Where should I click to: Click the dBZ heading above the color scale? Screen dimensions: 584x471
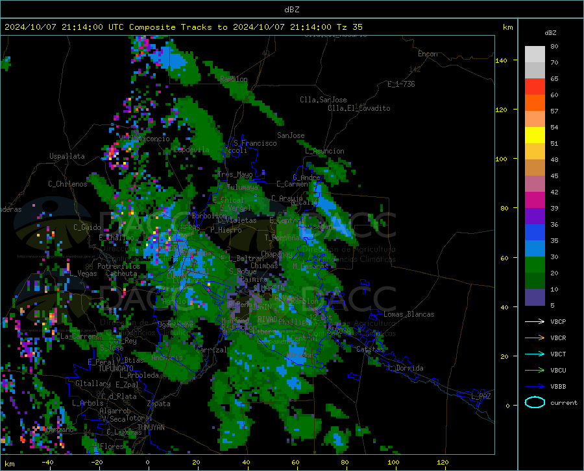(550, 32)
